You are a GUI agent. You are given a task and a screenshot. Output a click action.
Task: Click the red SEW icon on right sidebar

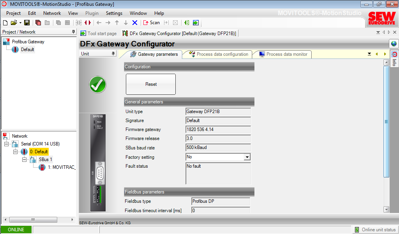pyautogui.click(x=394, y=54)
